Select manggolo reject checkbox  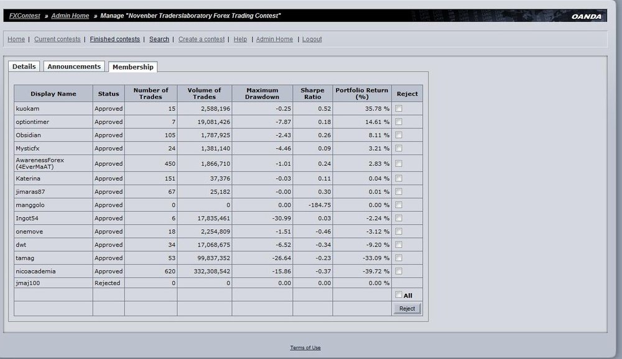tap(399, 205)
